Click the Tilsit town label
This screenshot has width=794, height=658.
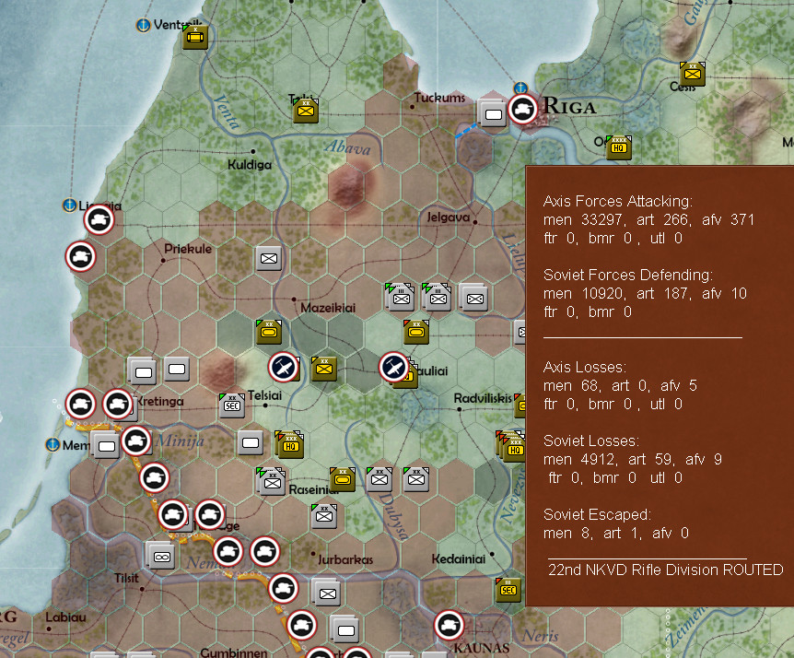point(126,578)
